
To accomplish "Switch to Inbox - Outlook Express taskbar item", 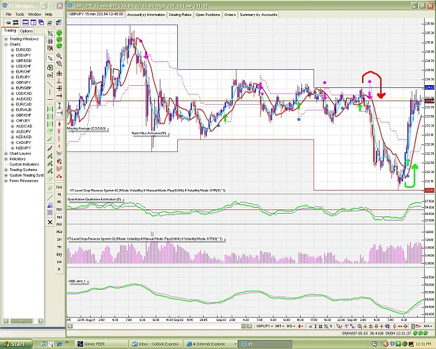I will click(156, 344).
